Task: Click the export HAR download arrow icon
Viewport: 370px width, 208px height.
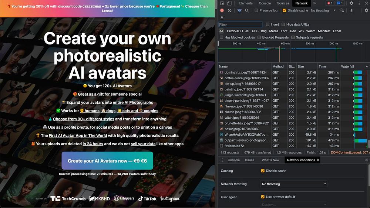Action: pos(222,17)
